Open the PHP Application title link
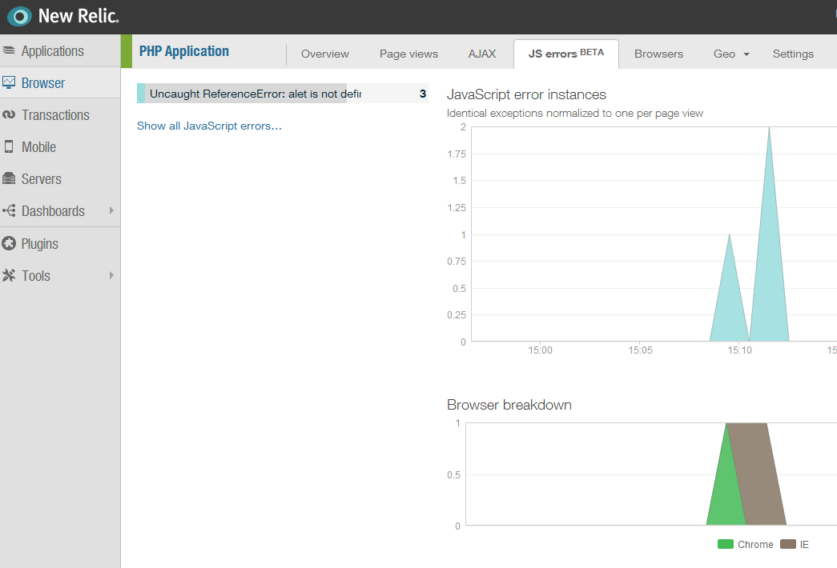 point(184,51)
